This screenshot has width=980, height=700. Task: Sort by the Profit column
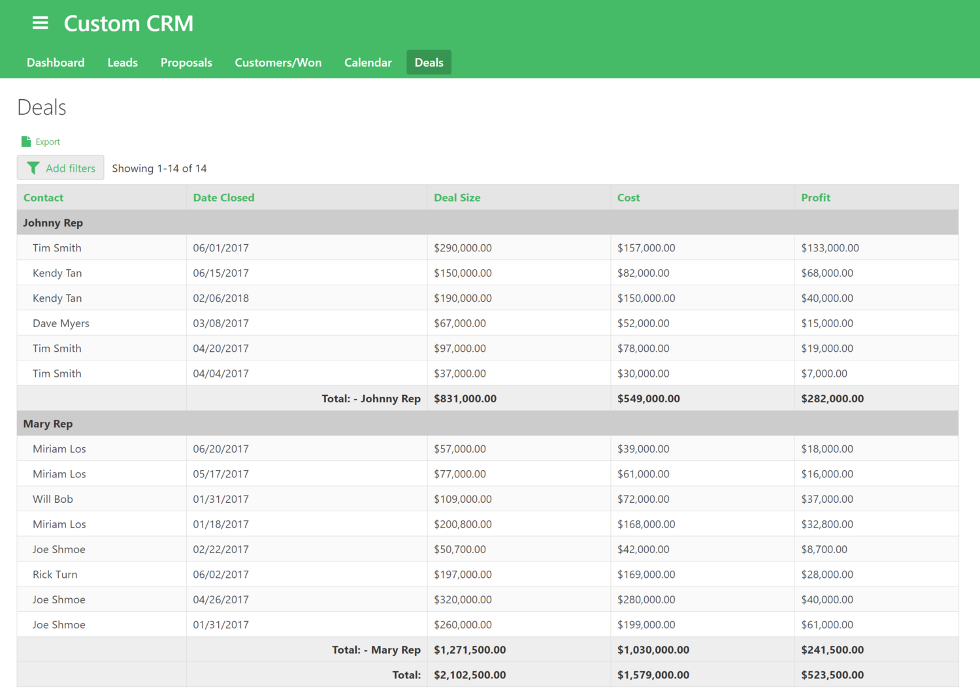click(x=815, y=197)
